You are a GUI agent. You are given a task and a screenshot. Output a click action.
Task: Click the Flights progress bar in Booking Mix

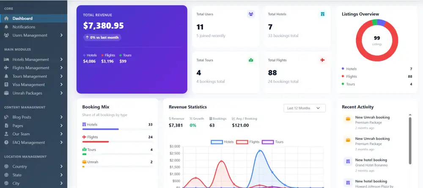pyautogui.click(x=117, y=142)
